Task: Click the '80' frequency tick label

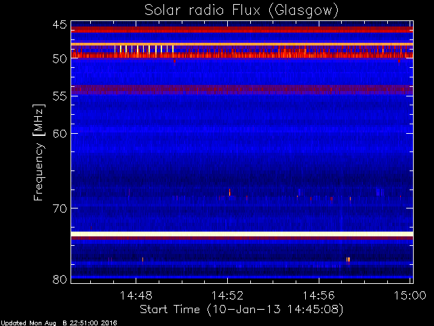Action: (x=60, y=279)
